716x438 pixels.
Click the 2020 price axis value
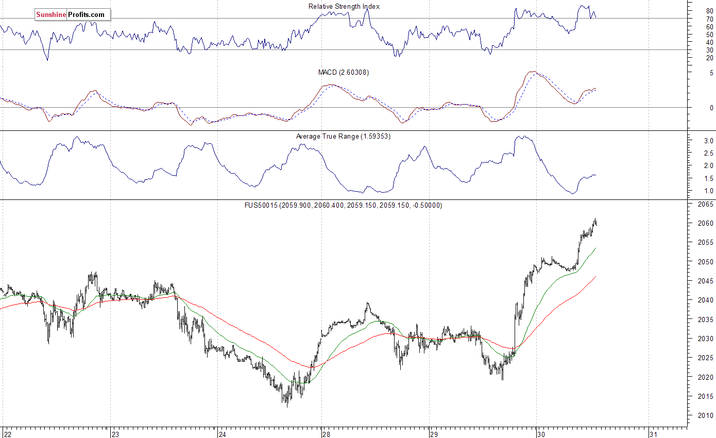pos(706,377)
